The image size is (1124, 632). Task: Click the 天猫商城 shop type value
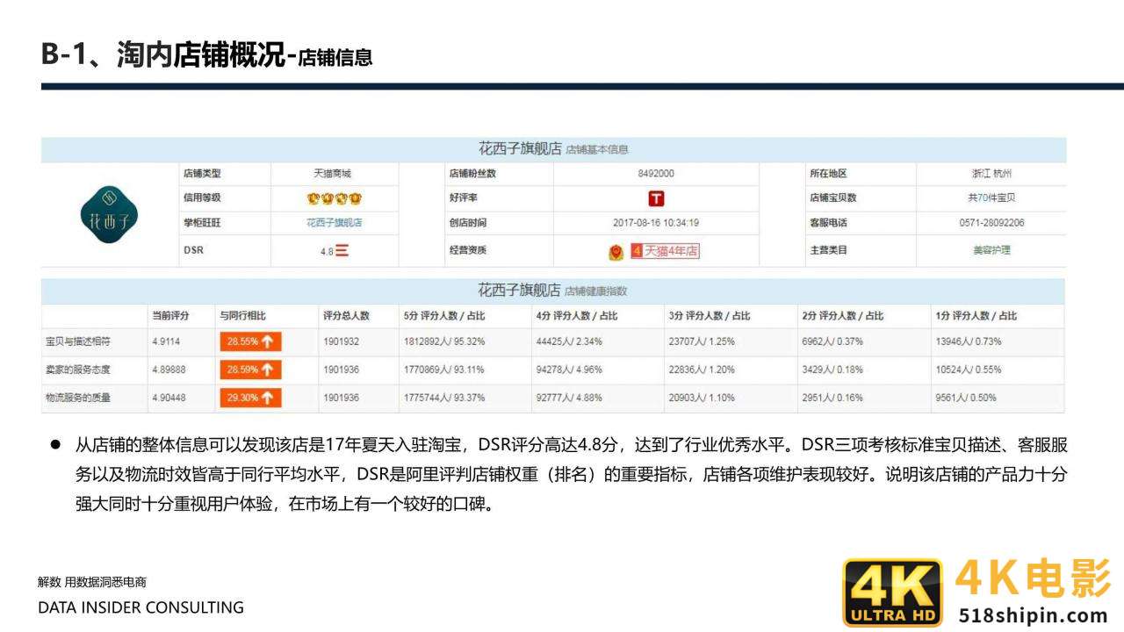332,174
